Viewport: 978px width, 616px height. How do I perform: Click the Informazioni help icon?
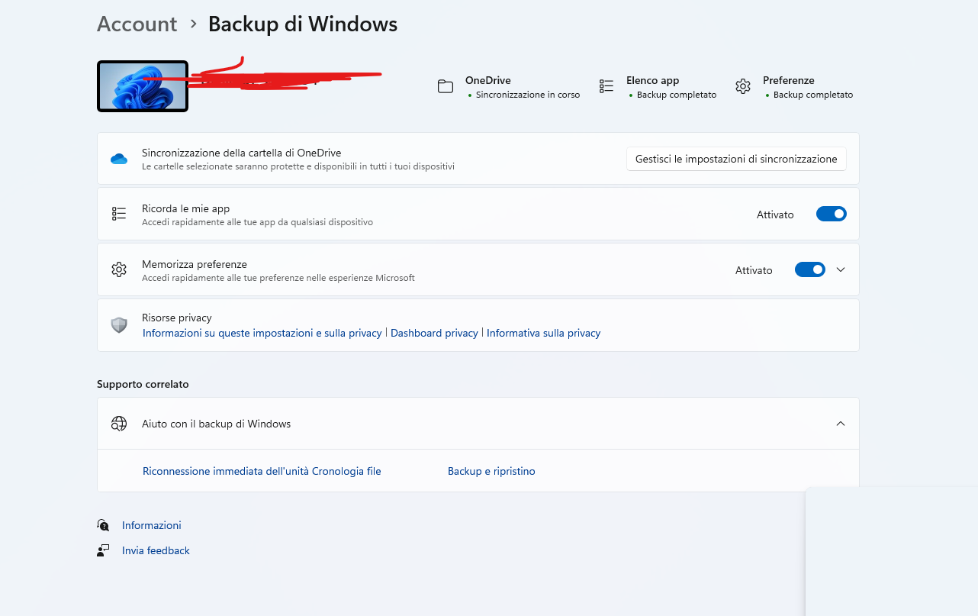[104, 525]
